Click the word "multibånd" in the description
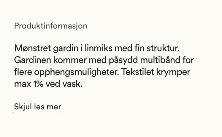222x137 pixels. 160,60
